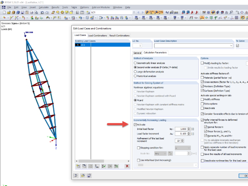Image resolution: width=248 pixels, height=186 pixels.
Task: Select Second-order analysis (P-Delta) radio
Action: [x=135, y=67]
